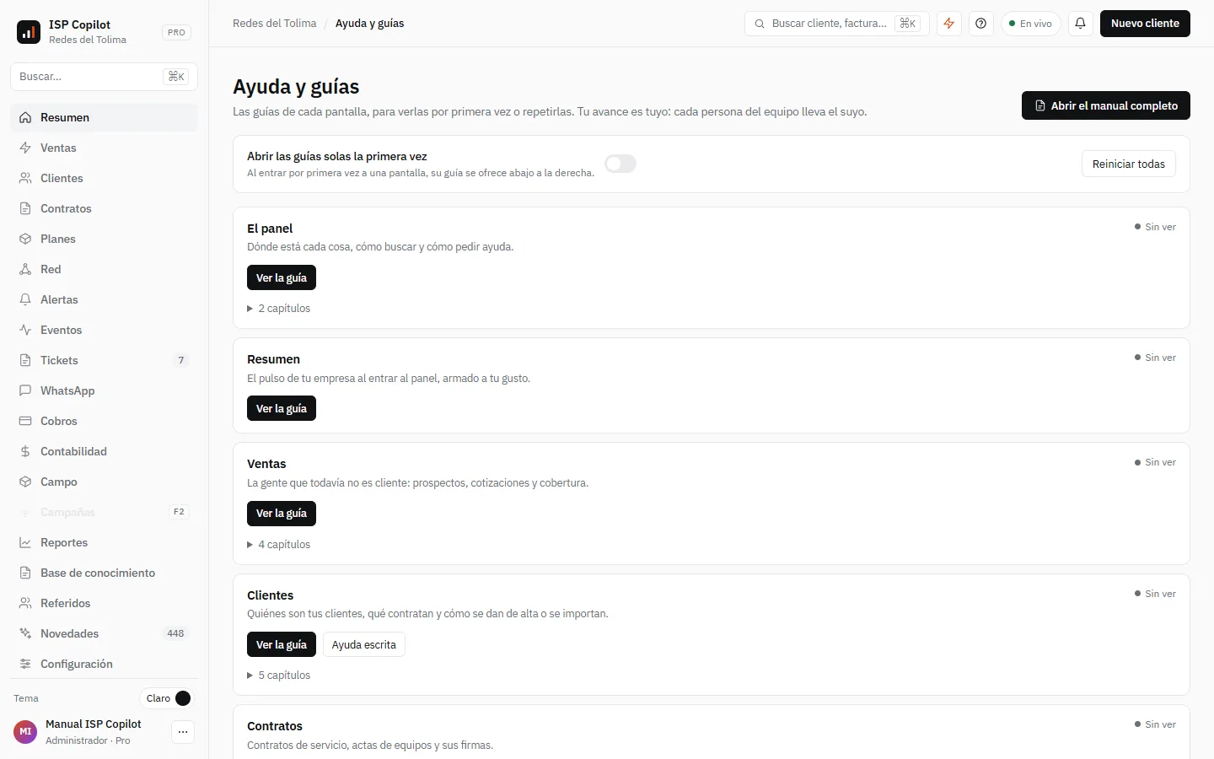
Task: Click 'Ver la guía' for Resumen
Action: 282,408
